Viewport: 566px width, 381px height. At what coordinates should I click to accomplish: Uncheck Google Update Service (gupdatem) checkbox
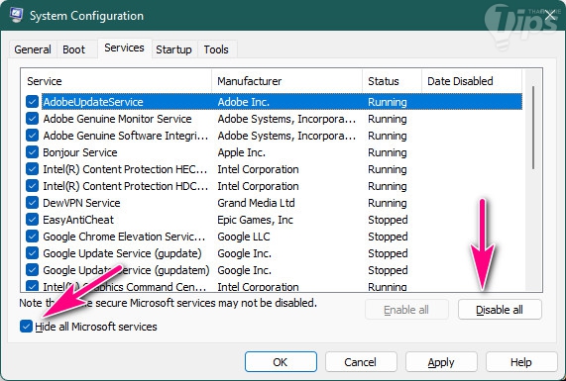(x=32, y=270)
